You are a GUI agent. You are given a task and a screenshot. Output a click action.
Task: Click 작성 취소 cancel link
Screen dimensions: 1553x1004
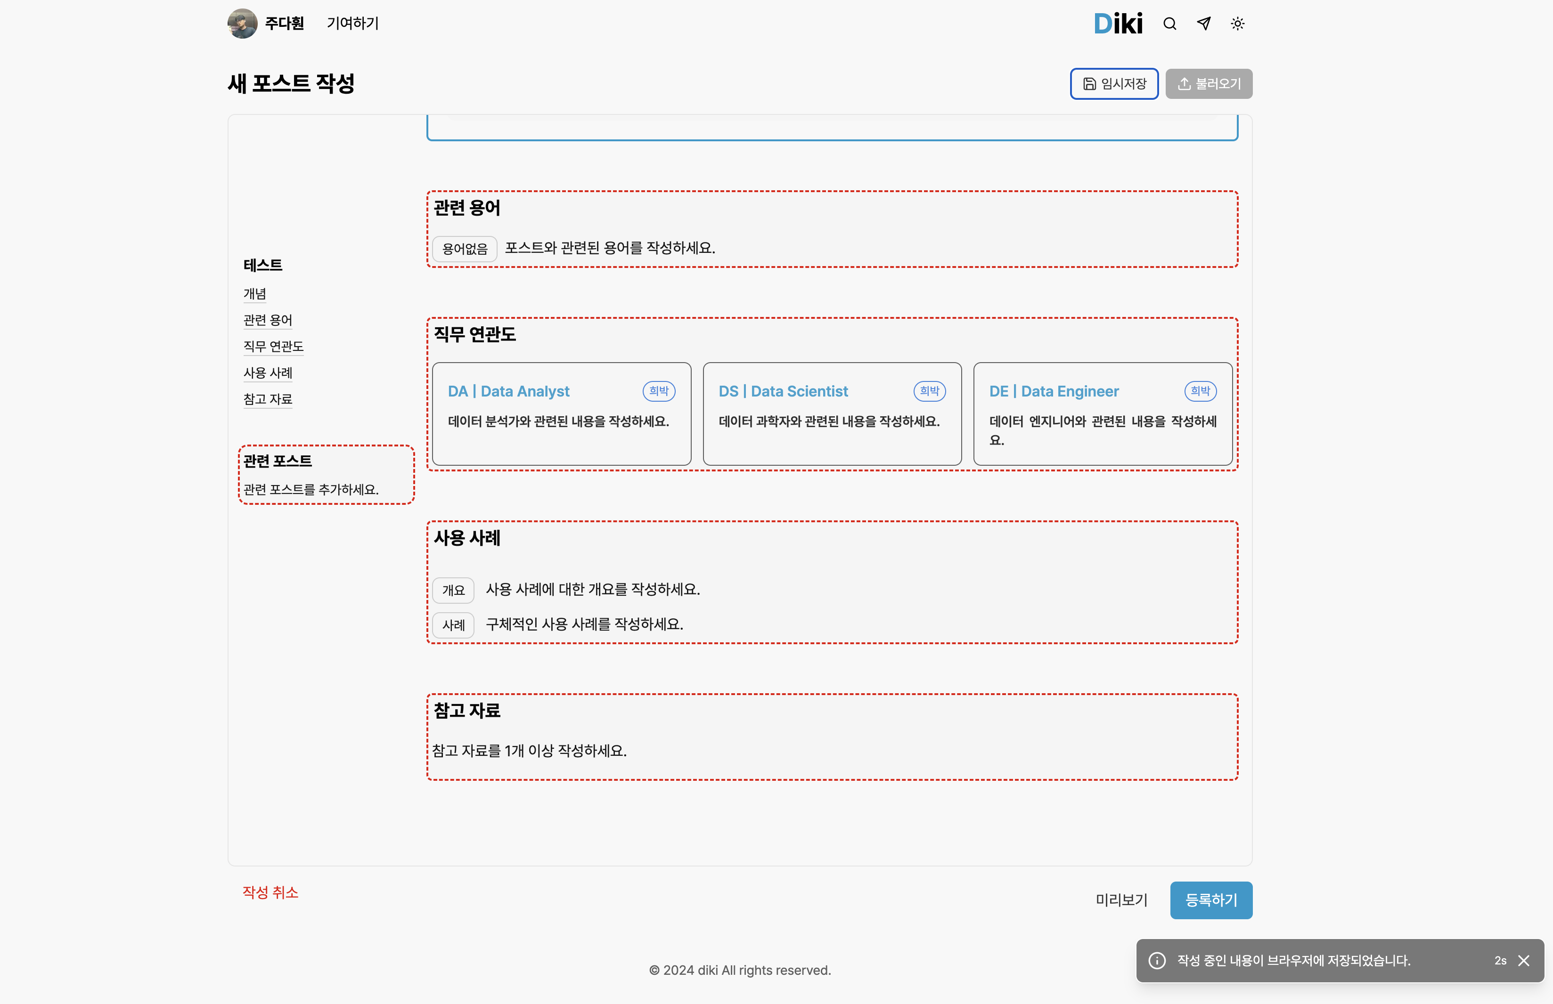click(270, 892)
